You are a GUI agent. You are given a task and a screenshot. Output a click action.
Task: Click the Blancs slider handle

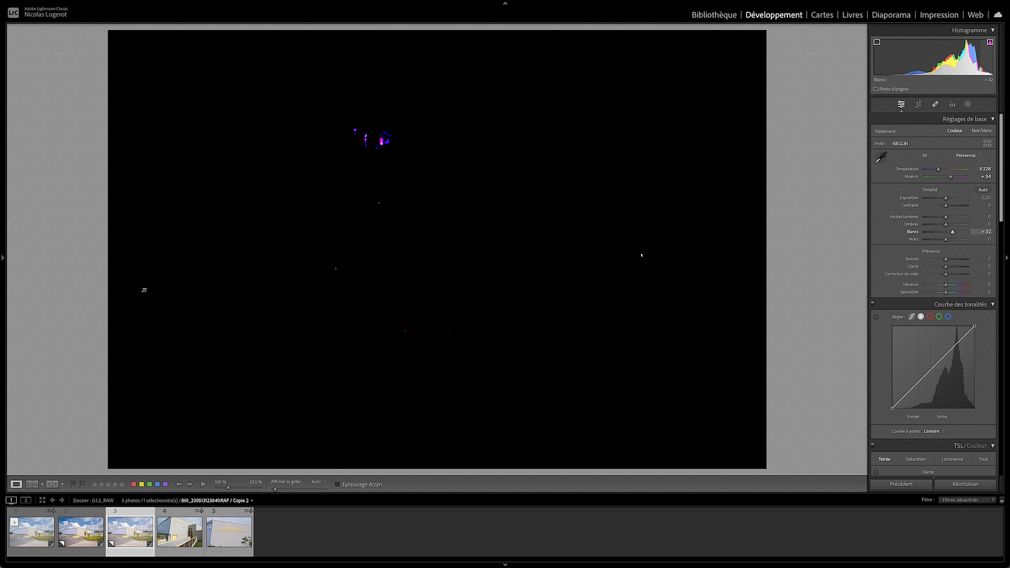952,232
